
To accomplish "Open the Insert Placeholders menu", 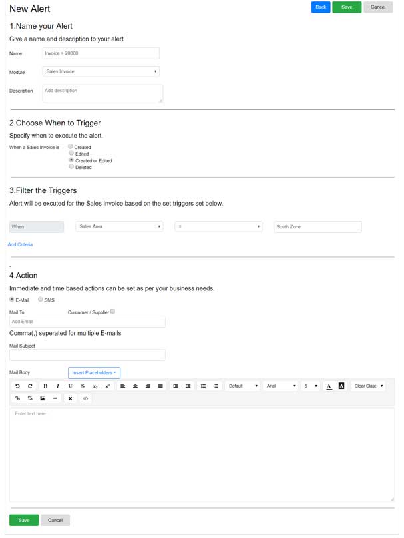I will pyautogui.click(x=94, y=373).
